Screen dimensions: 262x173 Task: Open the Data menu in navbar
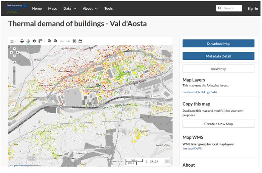(69, 8)
